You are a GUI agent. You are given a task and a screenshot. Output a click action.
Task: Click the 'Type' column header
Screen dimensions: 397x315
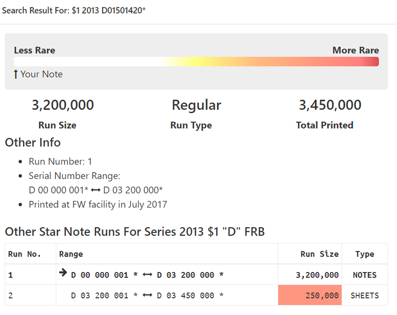pyautogui.click(x=365, y=254)
